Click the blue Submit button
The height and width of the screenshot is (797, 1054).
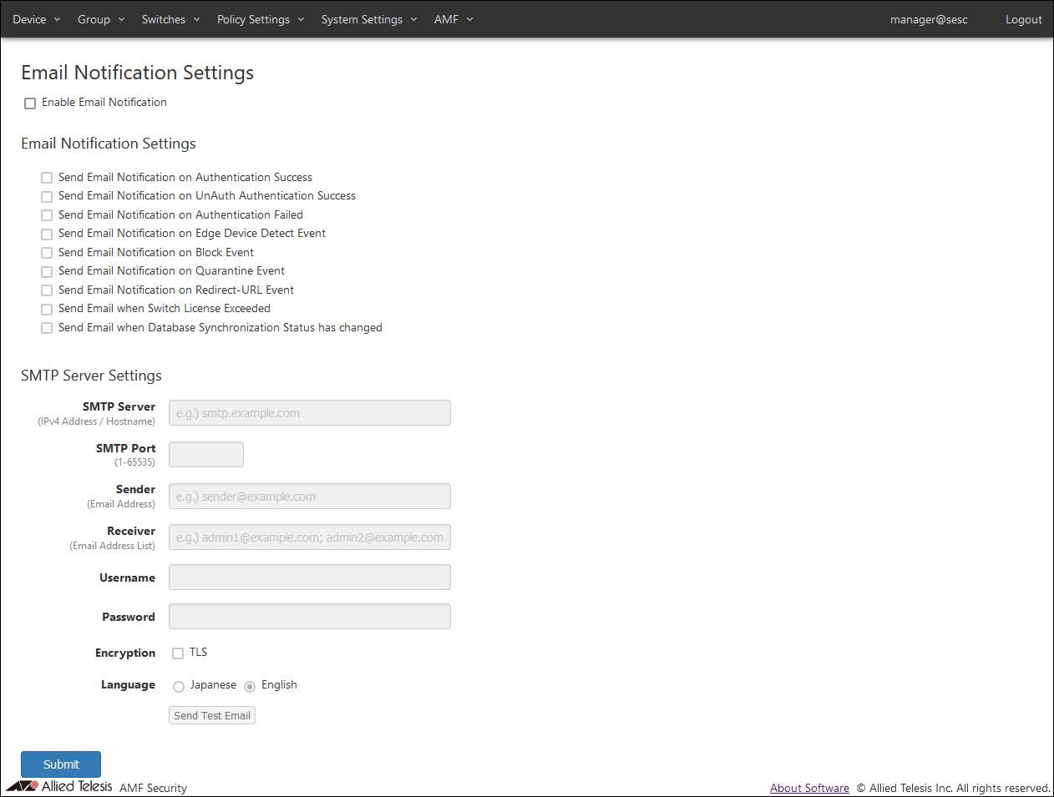click(61, 764)
